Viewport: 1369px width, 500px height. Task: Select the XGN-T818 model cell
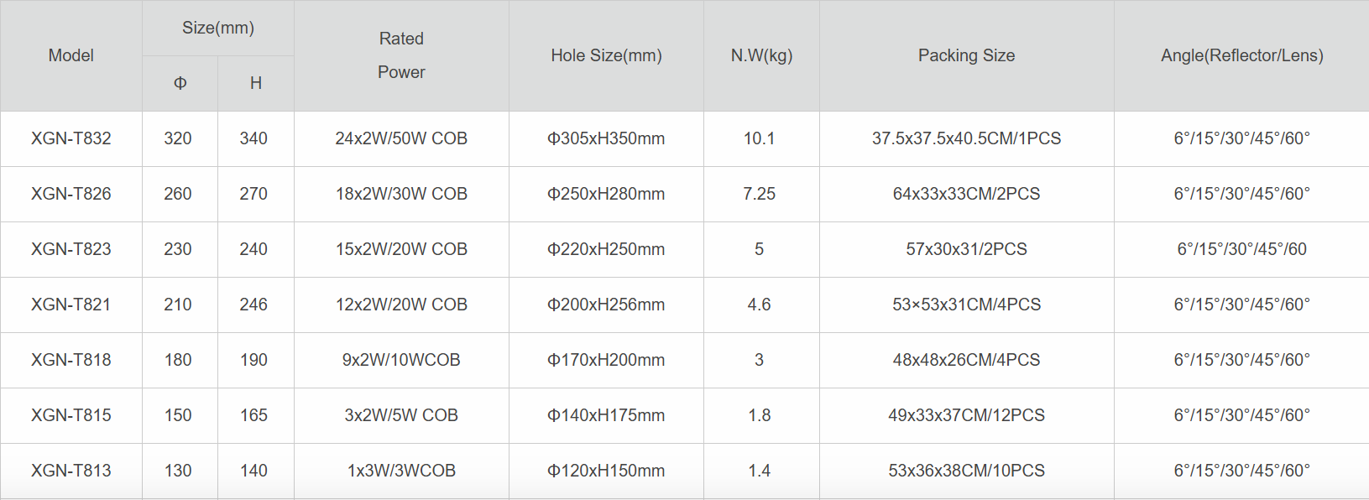click(71, 360)
